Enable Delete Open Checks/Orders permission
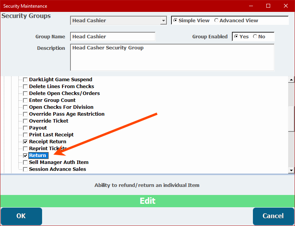The height and width of the screenshot is (226, 295). 26,93
